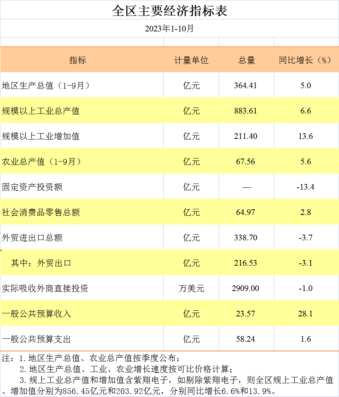Click note 2 about 按可比价格计算
Viewport: 339px width, 397px height.
click(x=126, y=369)
